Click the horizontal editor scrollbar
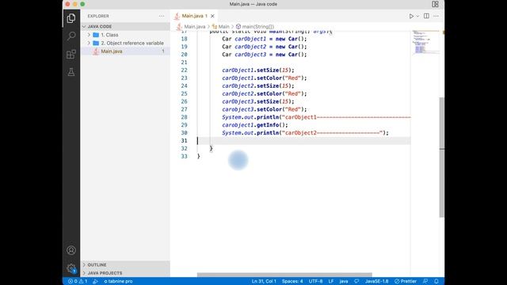This screenshot has width=507, height=285. coord(284,275)
